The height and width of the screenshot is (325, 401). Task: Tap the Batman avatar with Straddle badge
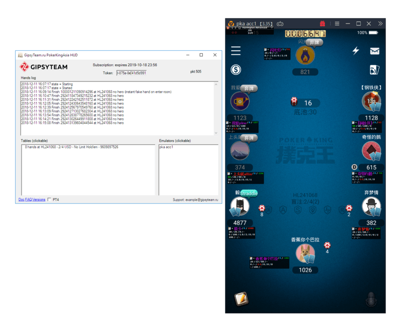[239, 206]
